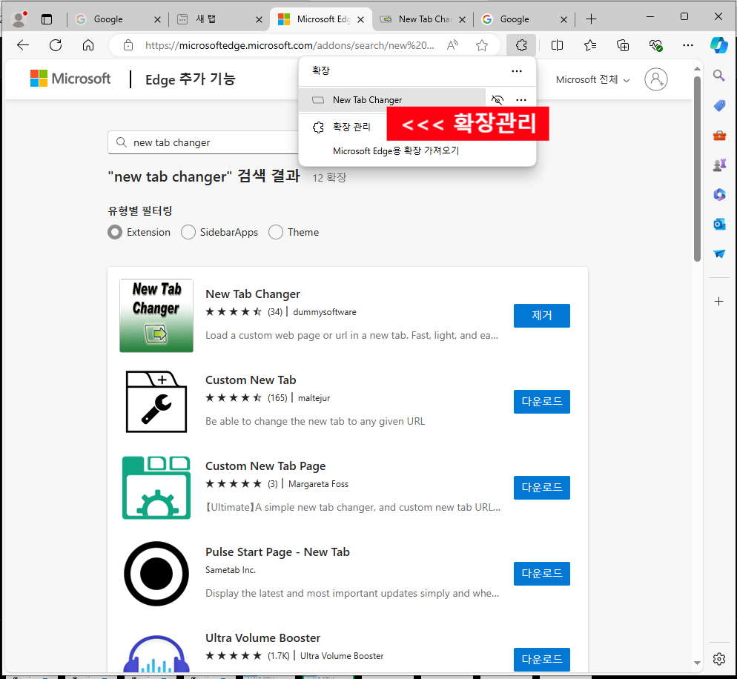This screenshot has height=679, width=737.
Task: Select the Theme filter radio button
Action: click(x=275, y=232)
